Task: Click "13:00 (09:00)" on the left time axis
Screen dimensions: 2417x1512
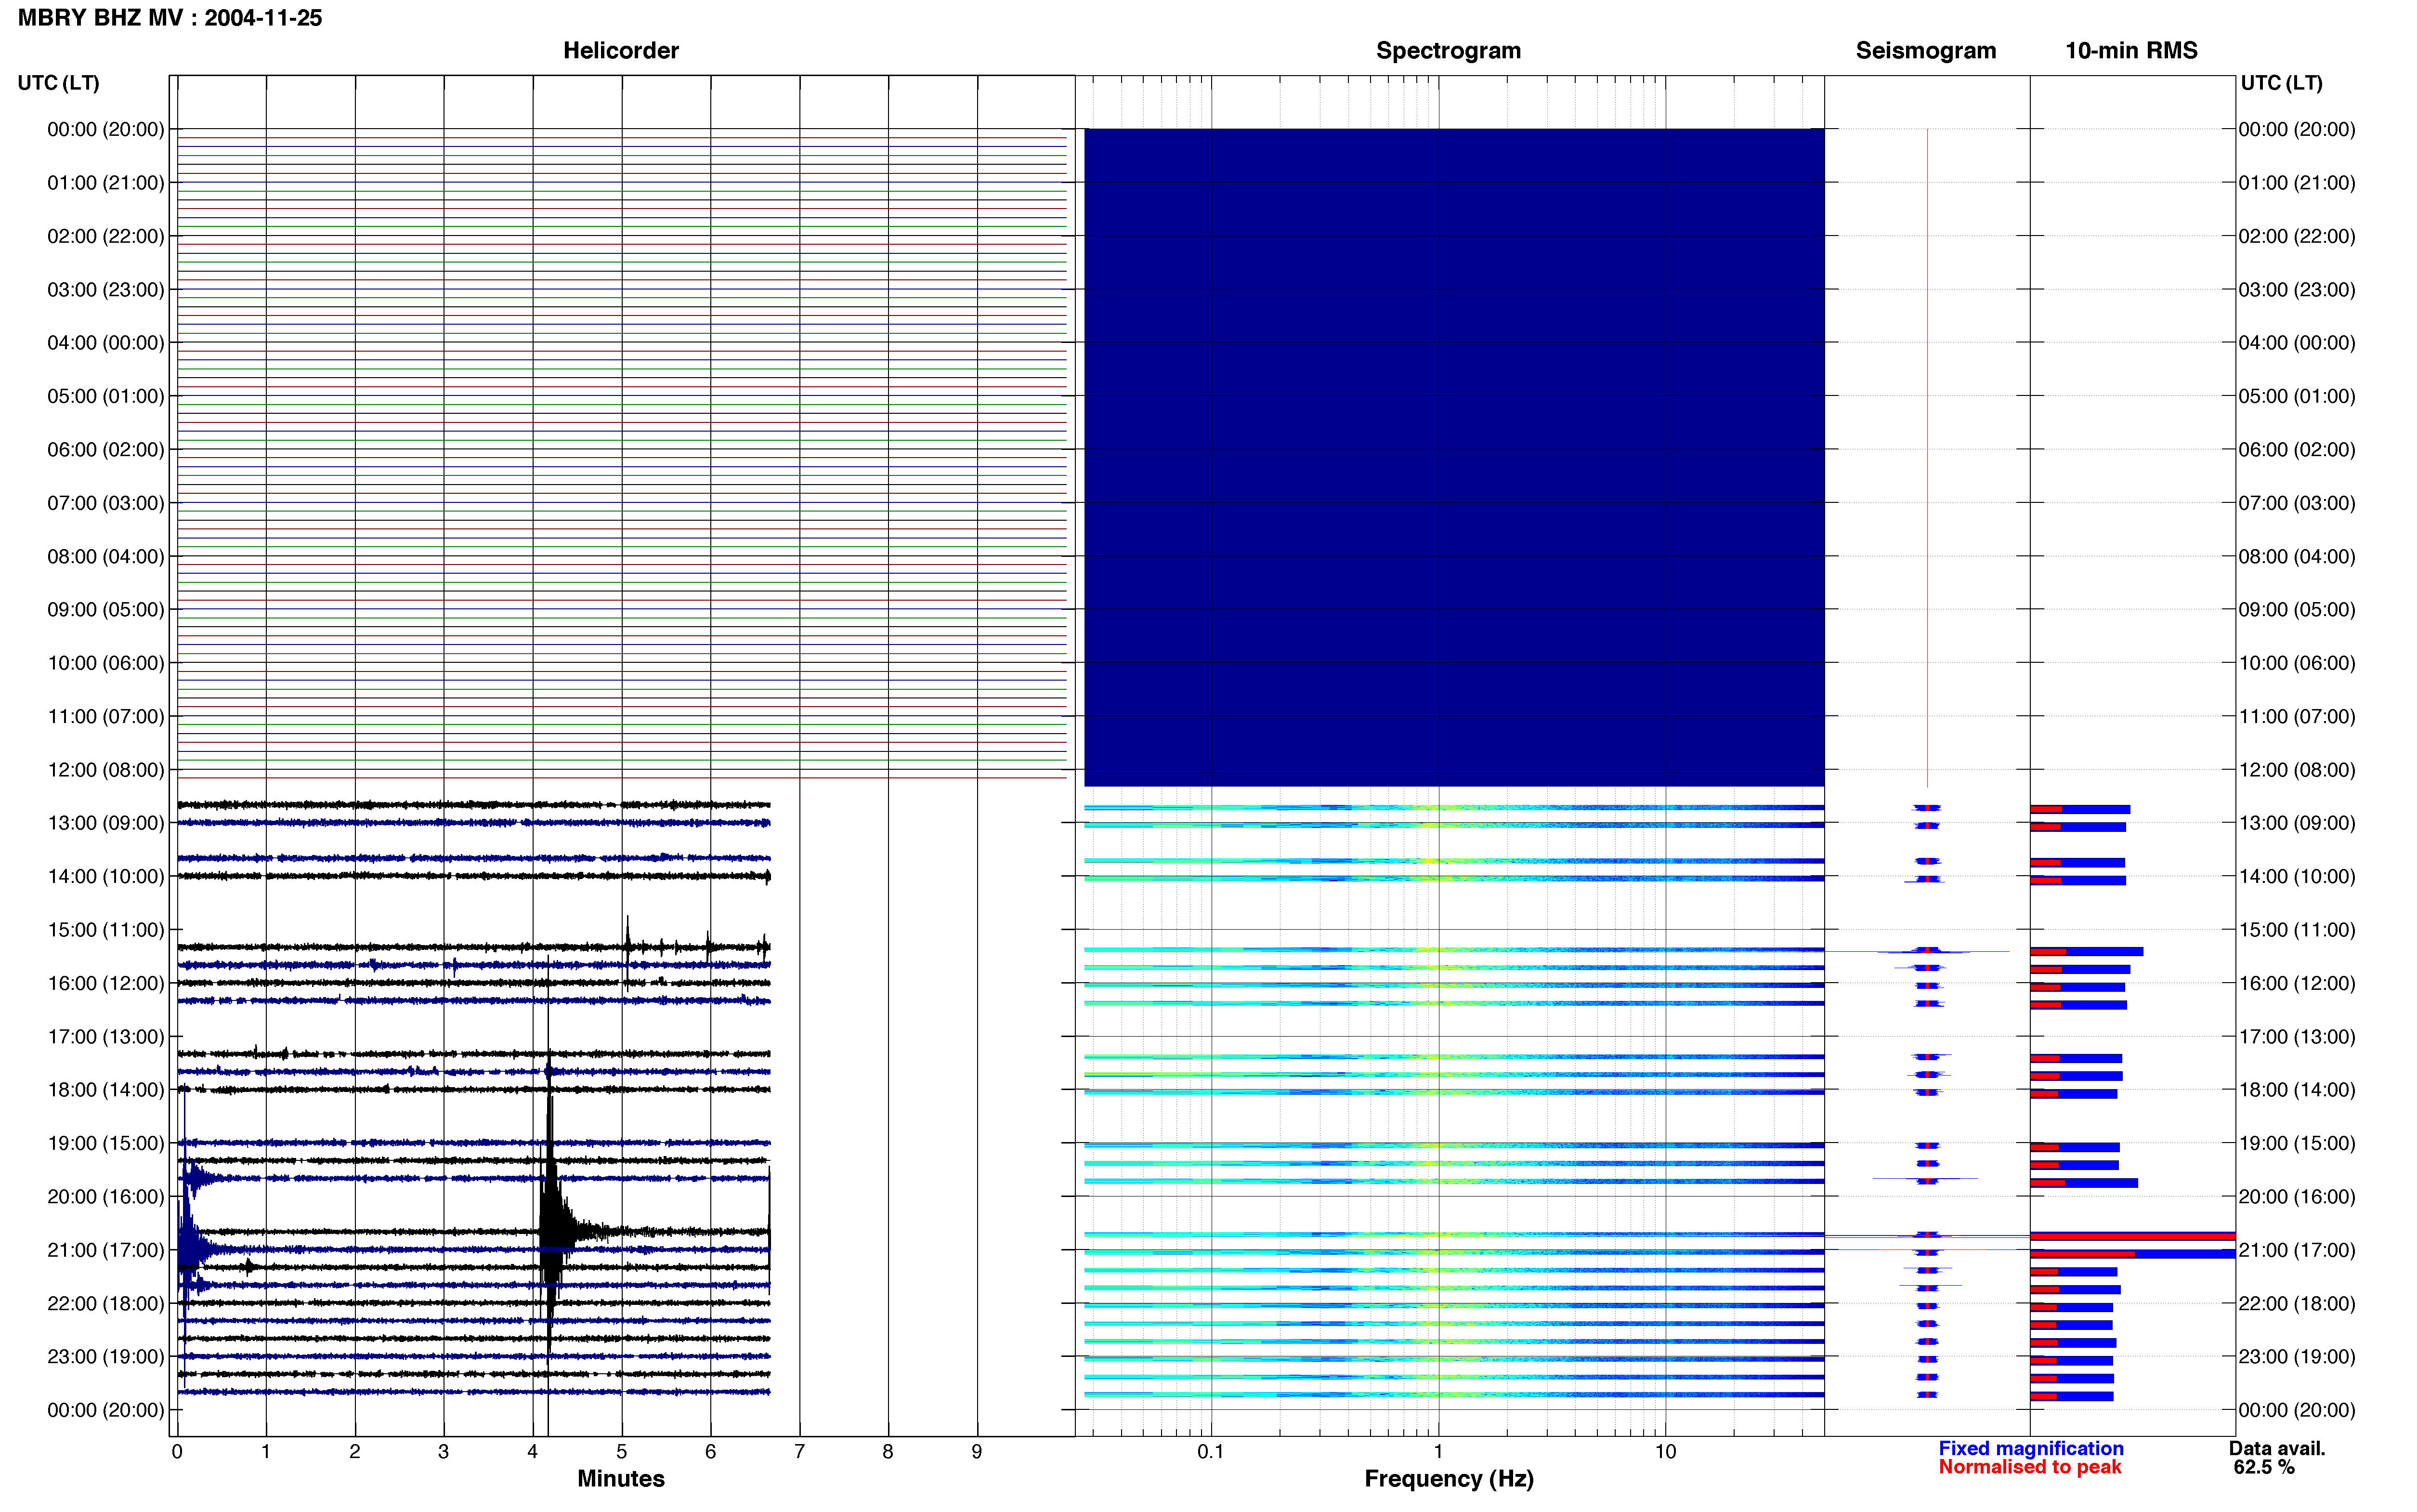Action: [106, 823]
